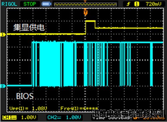
Task: Click the RIGOL logo text
Action: [x=9, y=4]
